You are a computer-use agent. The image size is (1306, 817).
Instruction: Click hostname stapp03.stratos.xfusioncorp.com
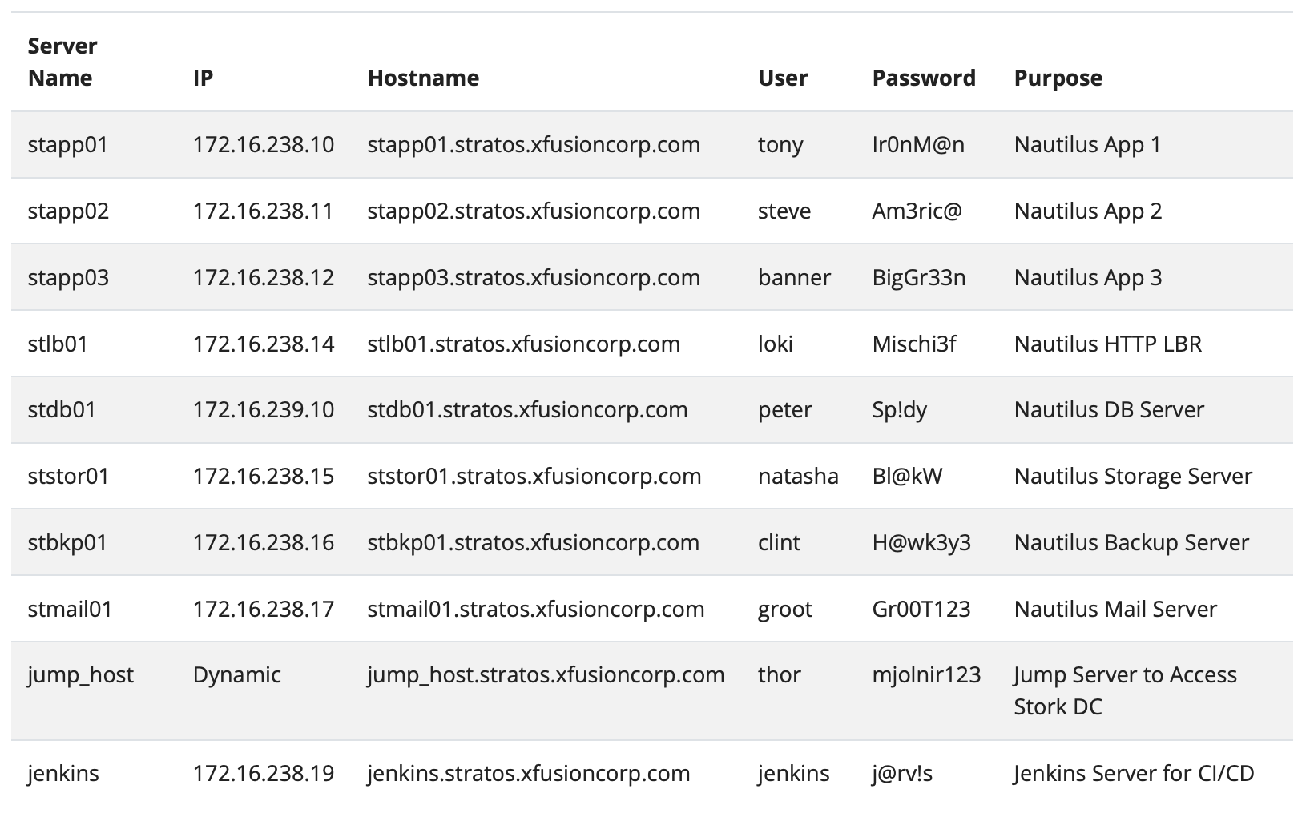click(x=534, y=278)
